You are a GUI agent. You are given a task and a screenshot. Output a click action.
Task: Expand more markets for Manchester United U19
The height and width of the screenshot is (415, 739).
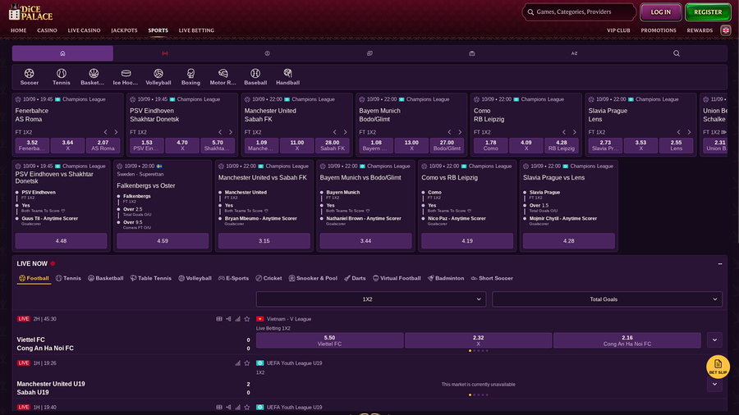(714, 385)
